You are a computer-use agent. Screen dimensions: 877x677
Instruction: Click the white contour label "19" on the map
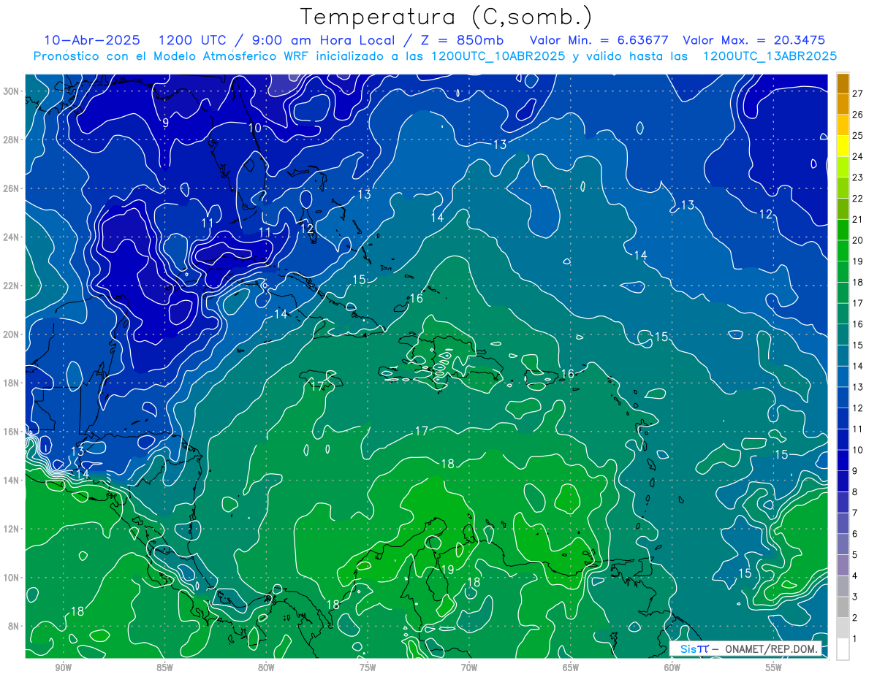click(x=448, y=569)
